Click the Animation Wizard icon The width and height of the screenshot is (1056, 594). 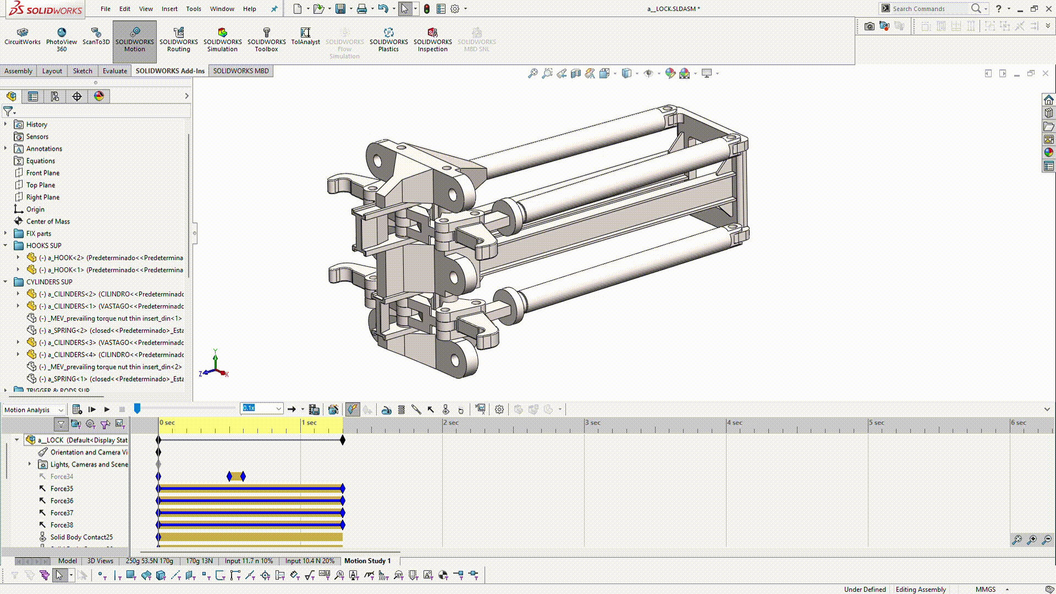333,409
